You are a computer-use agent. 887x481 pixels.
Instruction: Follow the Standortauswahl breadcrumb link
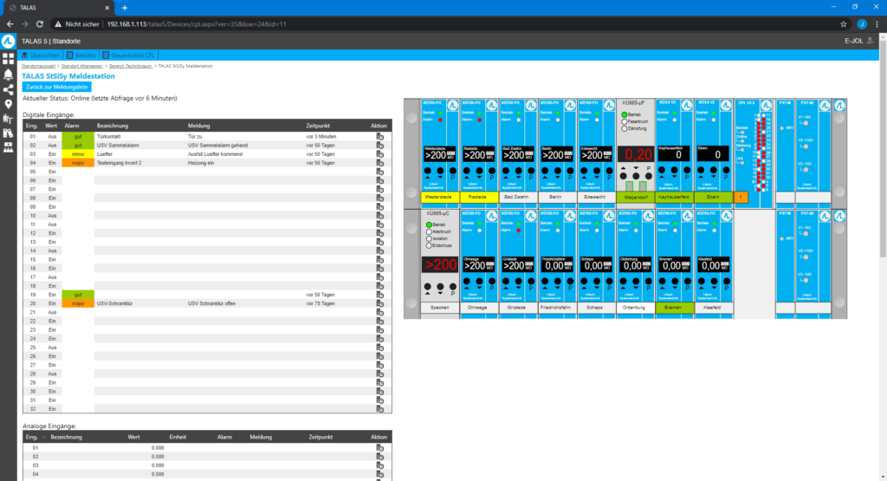[x=38, y=66]
